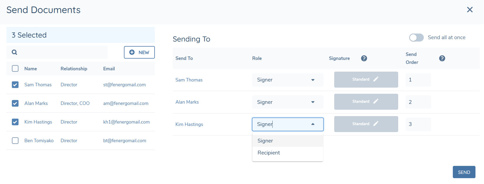Enable the Send all at once toggle
484x184 pixels.
coord(416,38)
